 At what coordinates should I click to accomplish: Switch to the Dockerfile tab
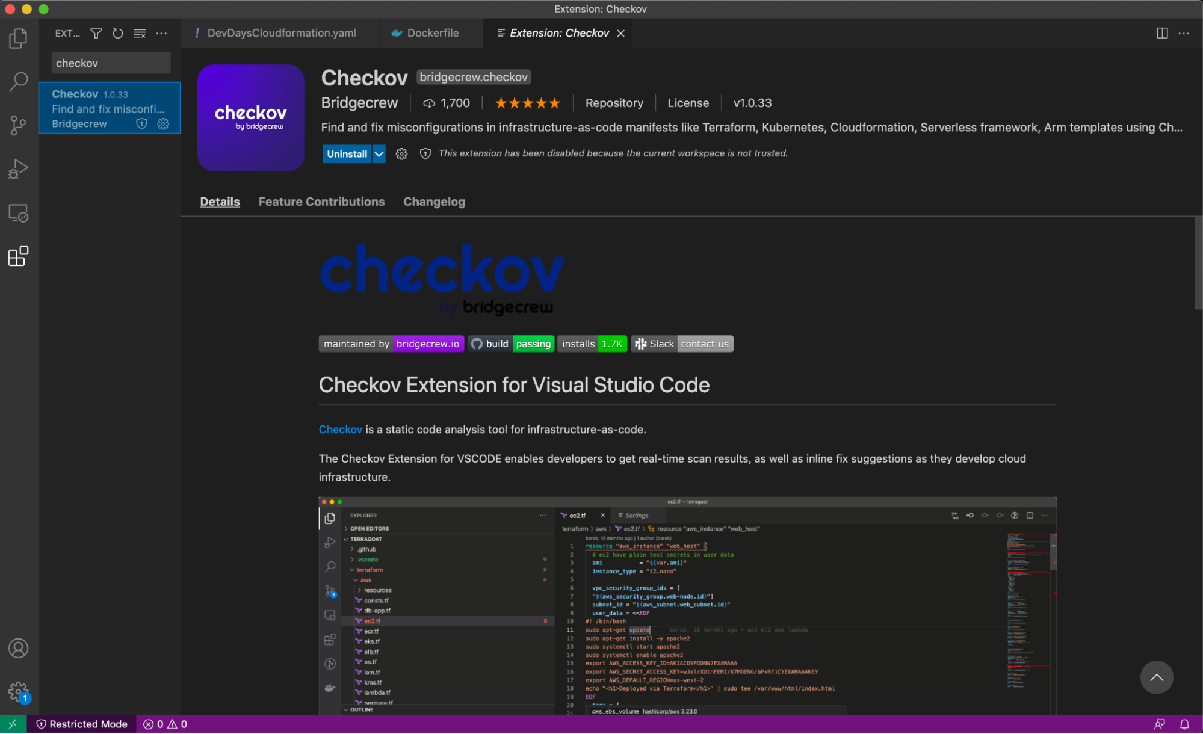(432, 34)
